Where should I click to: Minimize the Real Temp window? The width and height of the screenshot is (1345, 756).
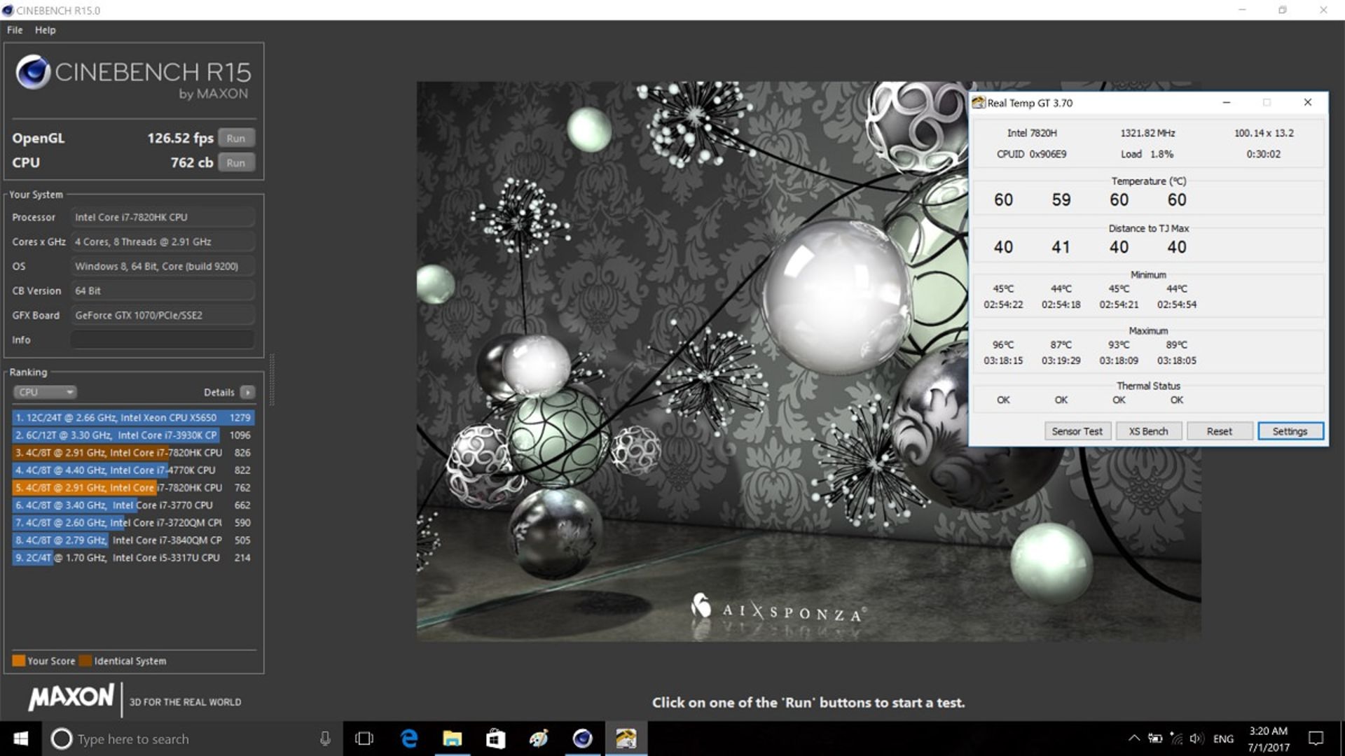tap(1226, 102)
